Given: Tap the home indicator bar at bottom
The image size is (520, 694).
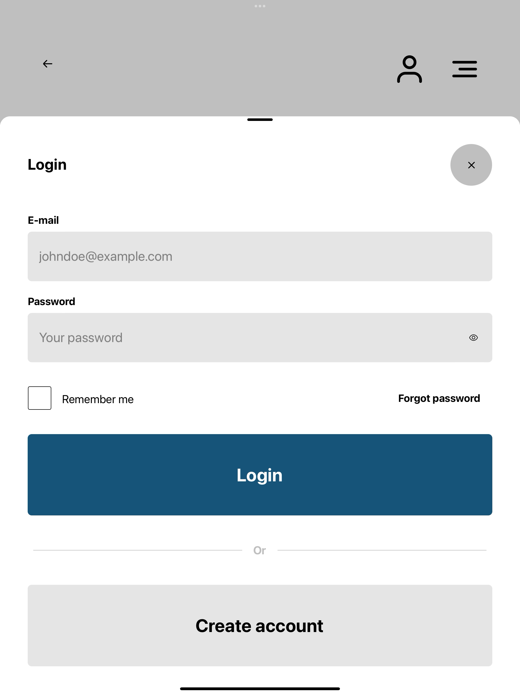Looking at the screenshot, I should click(260, 689).
